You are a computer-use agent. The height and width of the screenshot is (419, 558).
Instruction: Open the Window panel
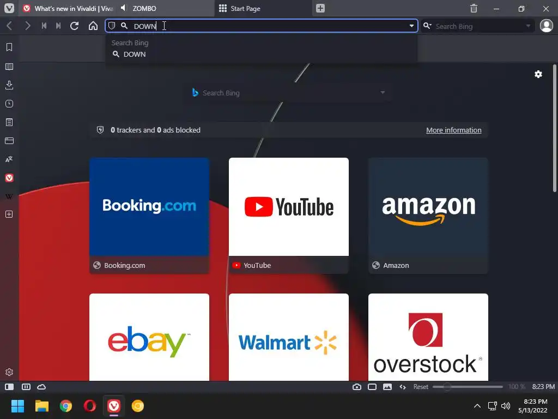click(x=9, y=141)
